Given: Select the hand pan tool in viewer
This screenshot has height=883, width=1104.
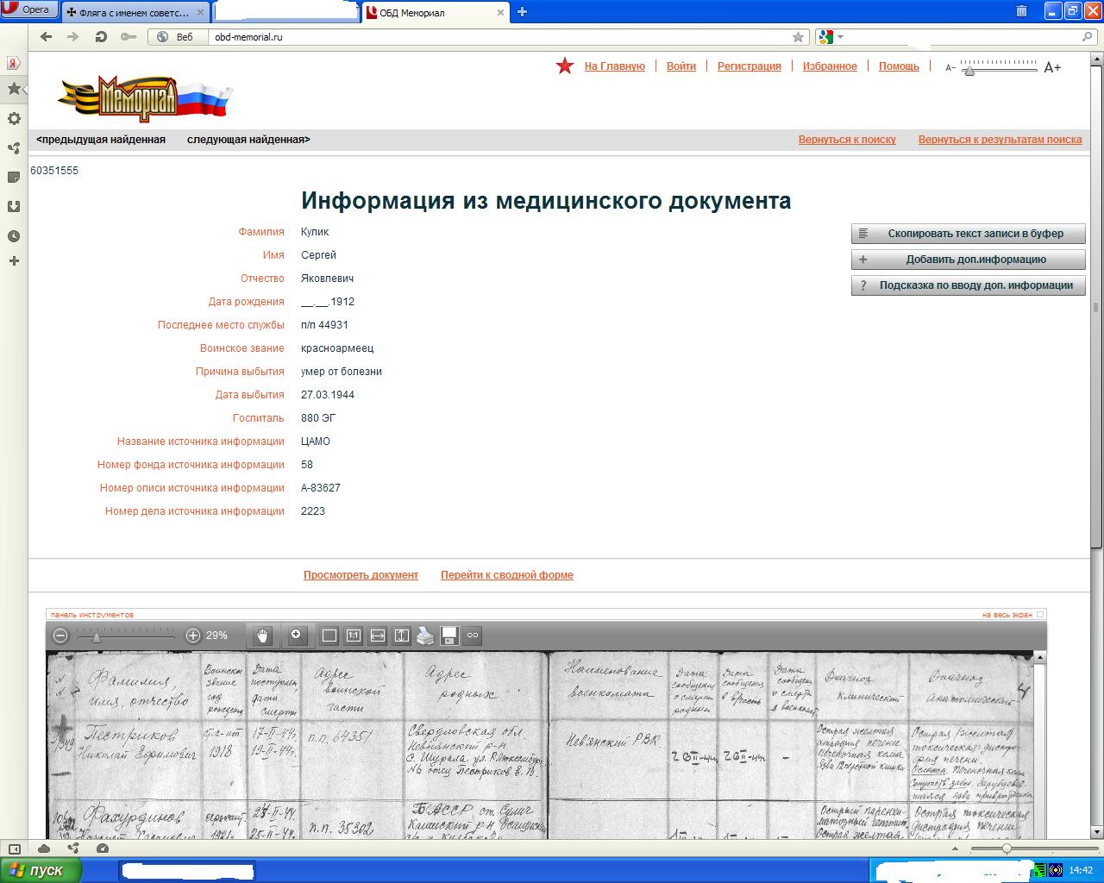Looking at the screenshot, I should click(263, 636).
